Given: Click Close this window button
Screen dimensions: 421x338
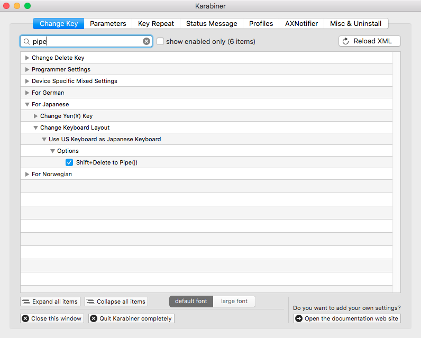Looking at the screenshot, I should tap(52, 318).
